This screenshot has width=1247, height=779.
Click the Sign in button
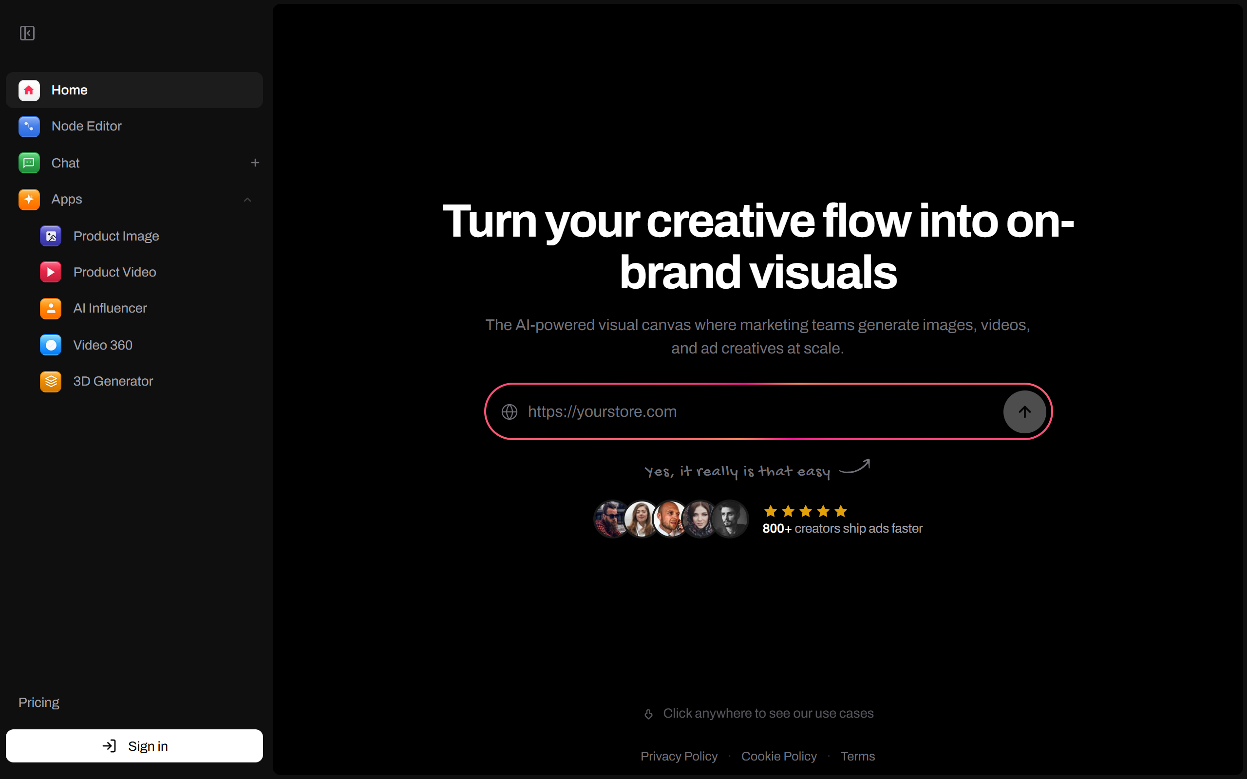(x=134, y=746)
